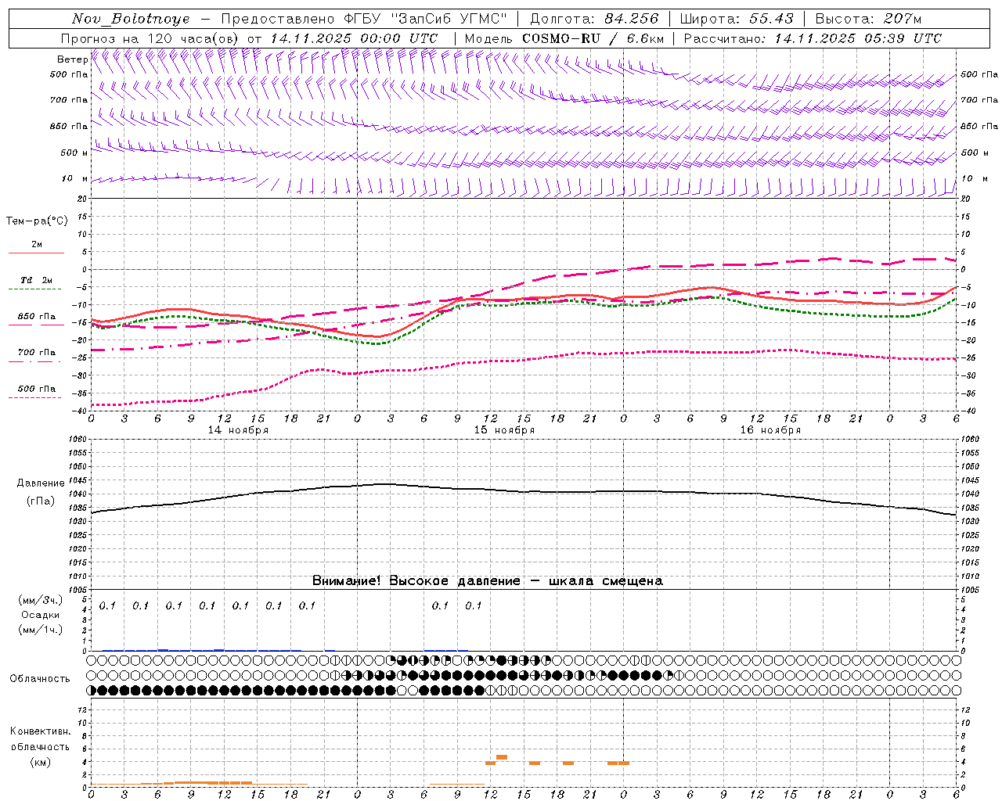The image size is (1002, 801).
Task: Click the (км) convective cloud unit label
Action: click(40, 762)
